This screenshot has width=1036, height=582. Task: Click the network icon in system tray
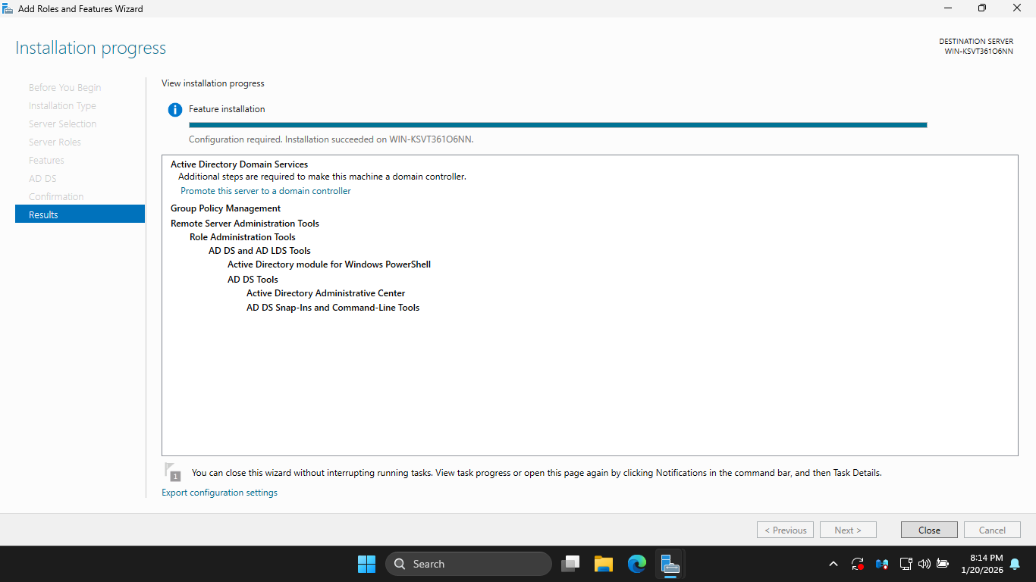coord(906,564)
